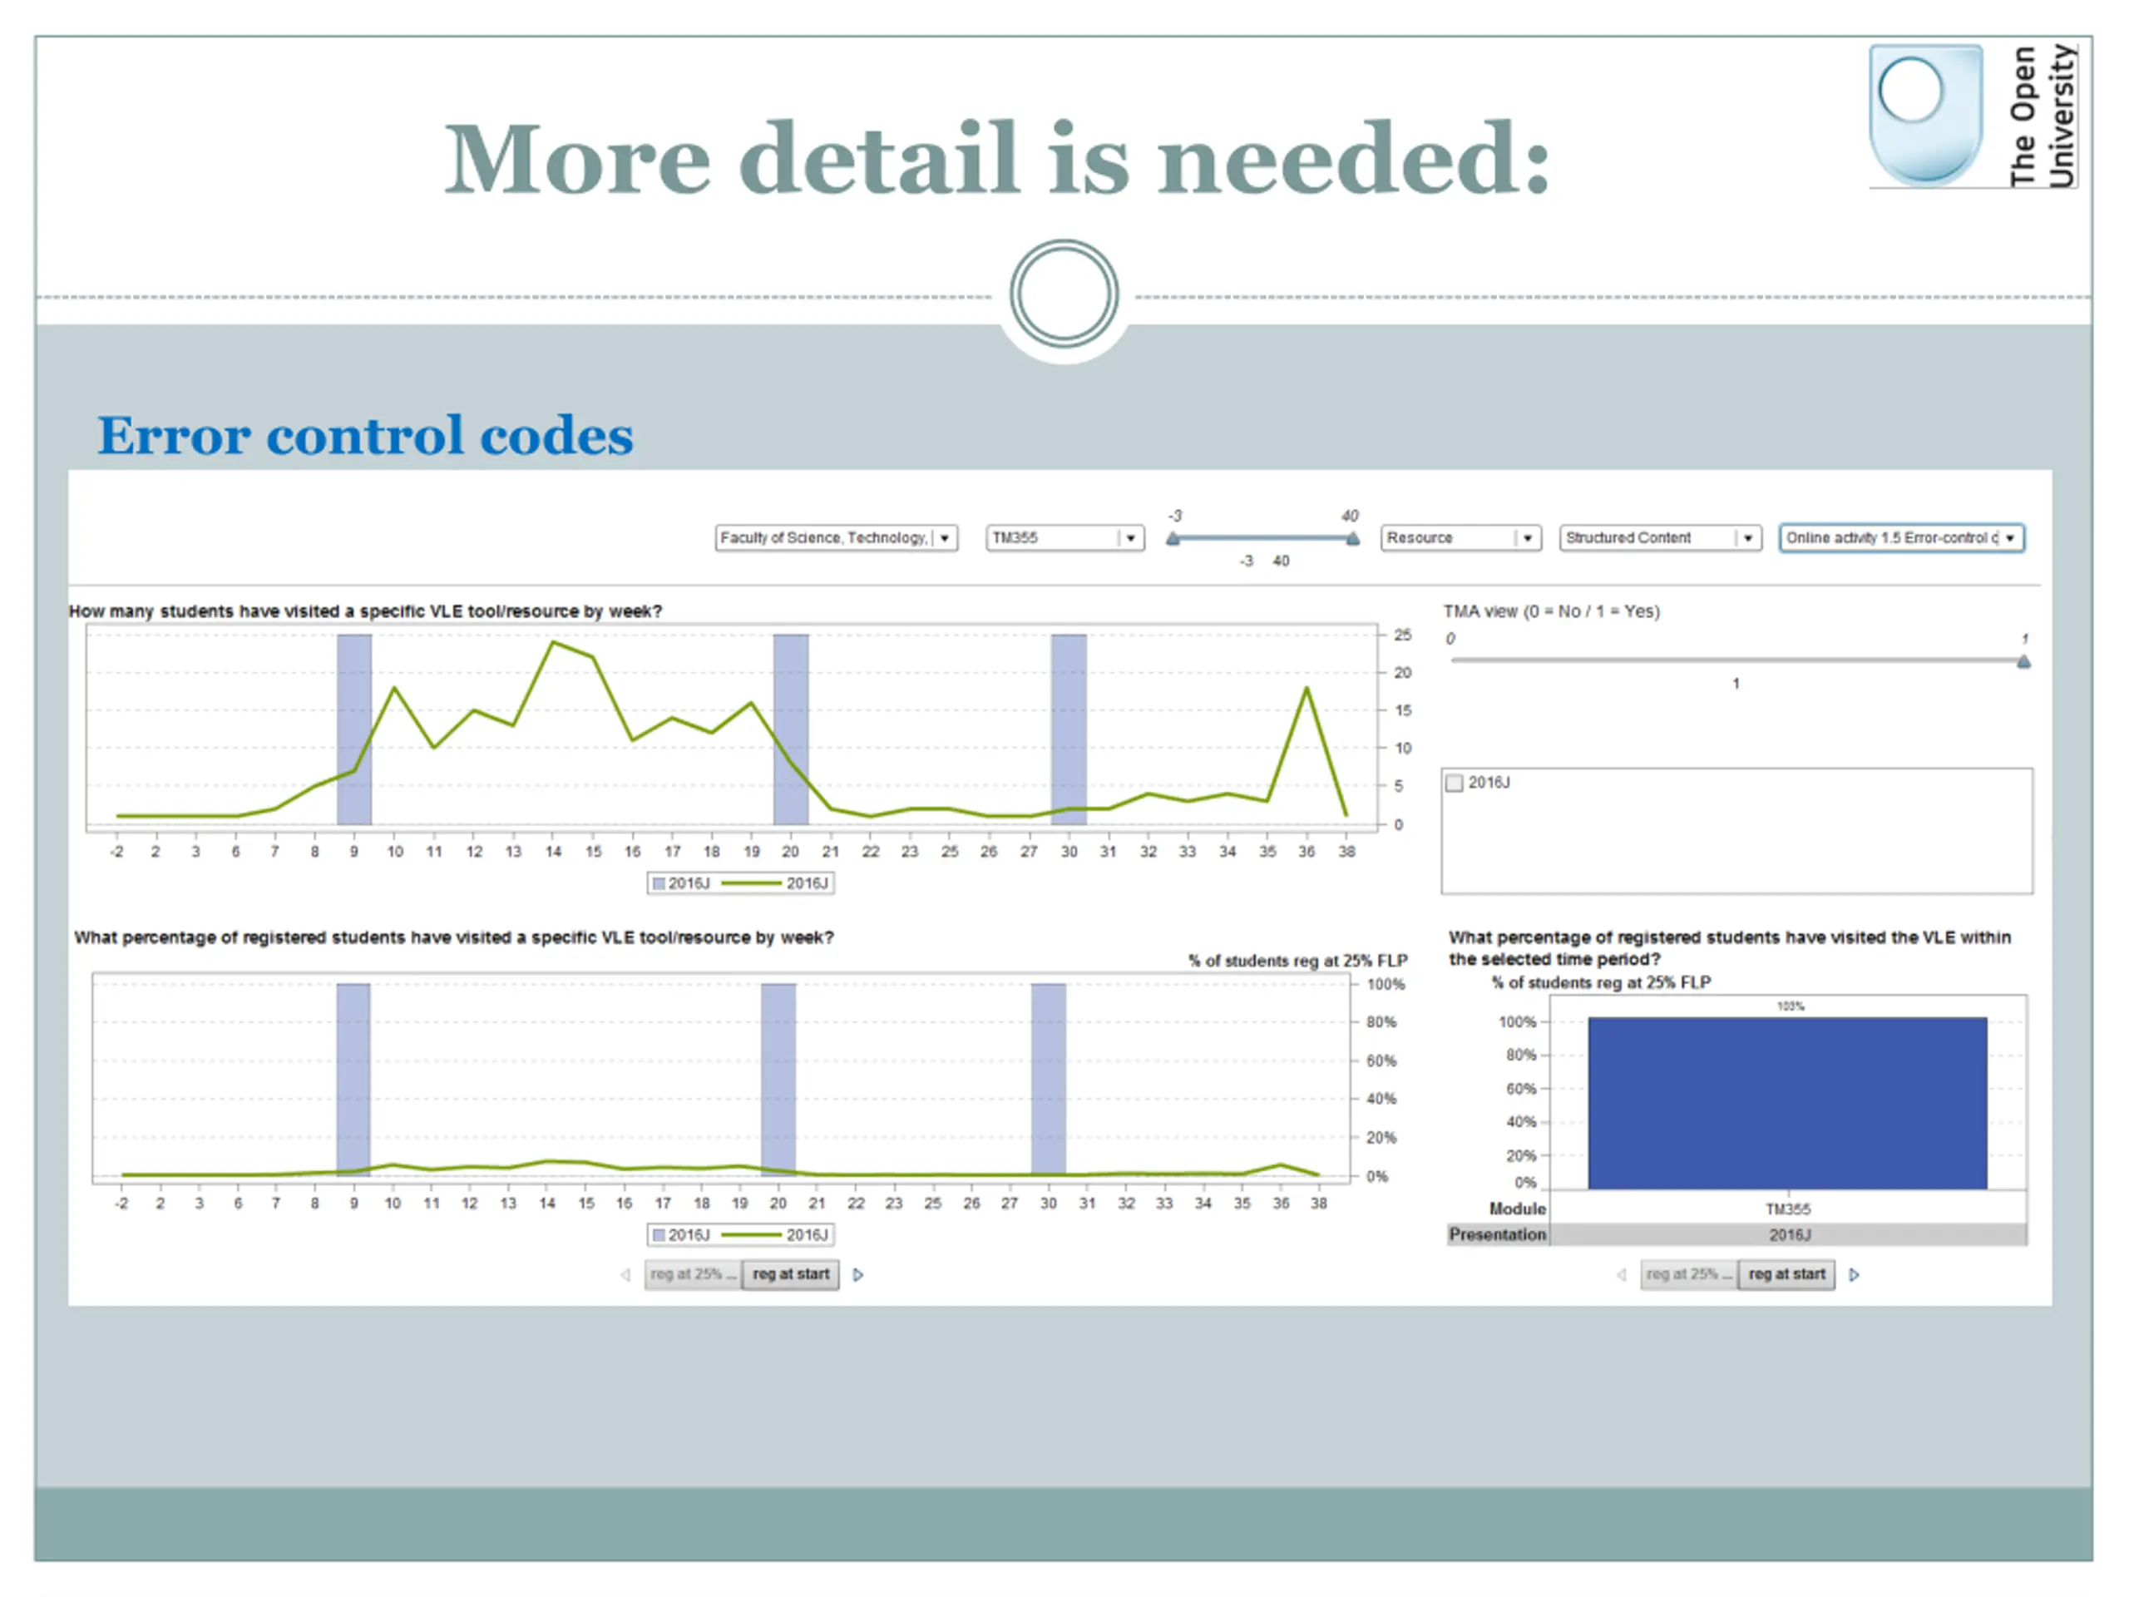
Task: Expand the TM355 module dropdown
Action: click(x=1064, y=538)
